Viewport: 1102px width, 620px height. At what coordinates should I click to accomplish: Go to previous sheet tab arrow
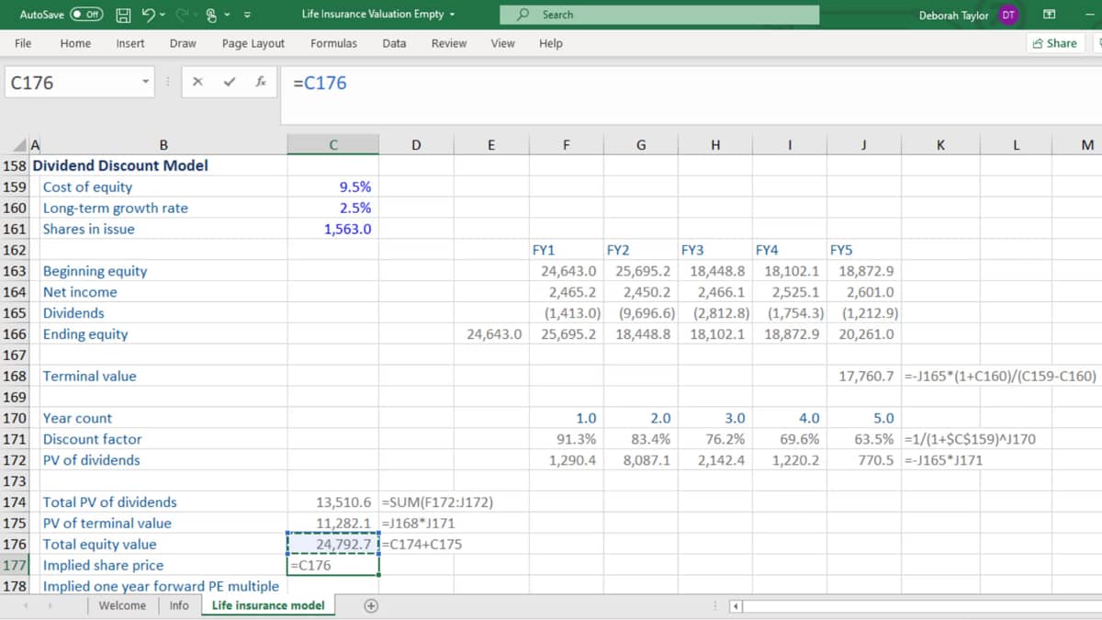point(27,605)
